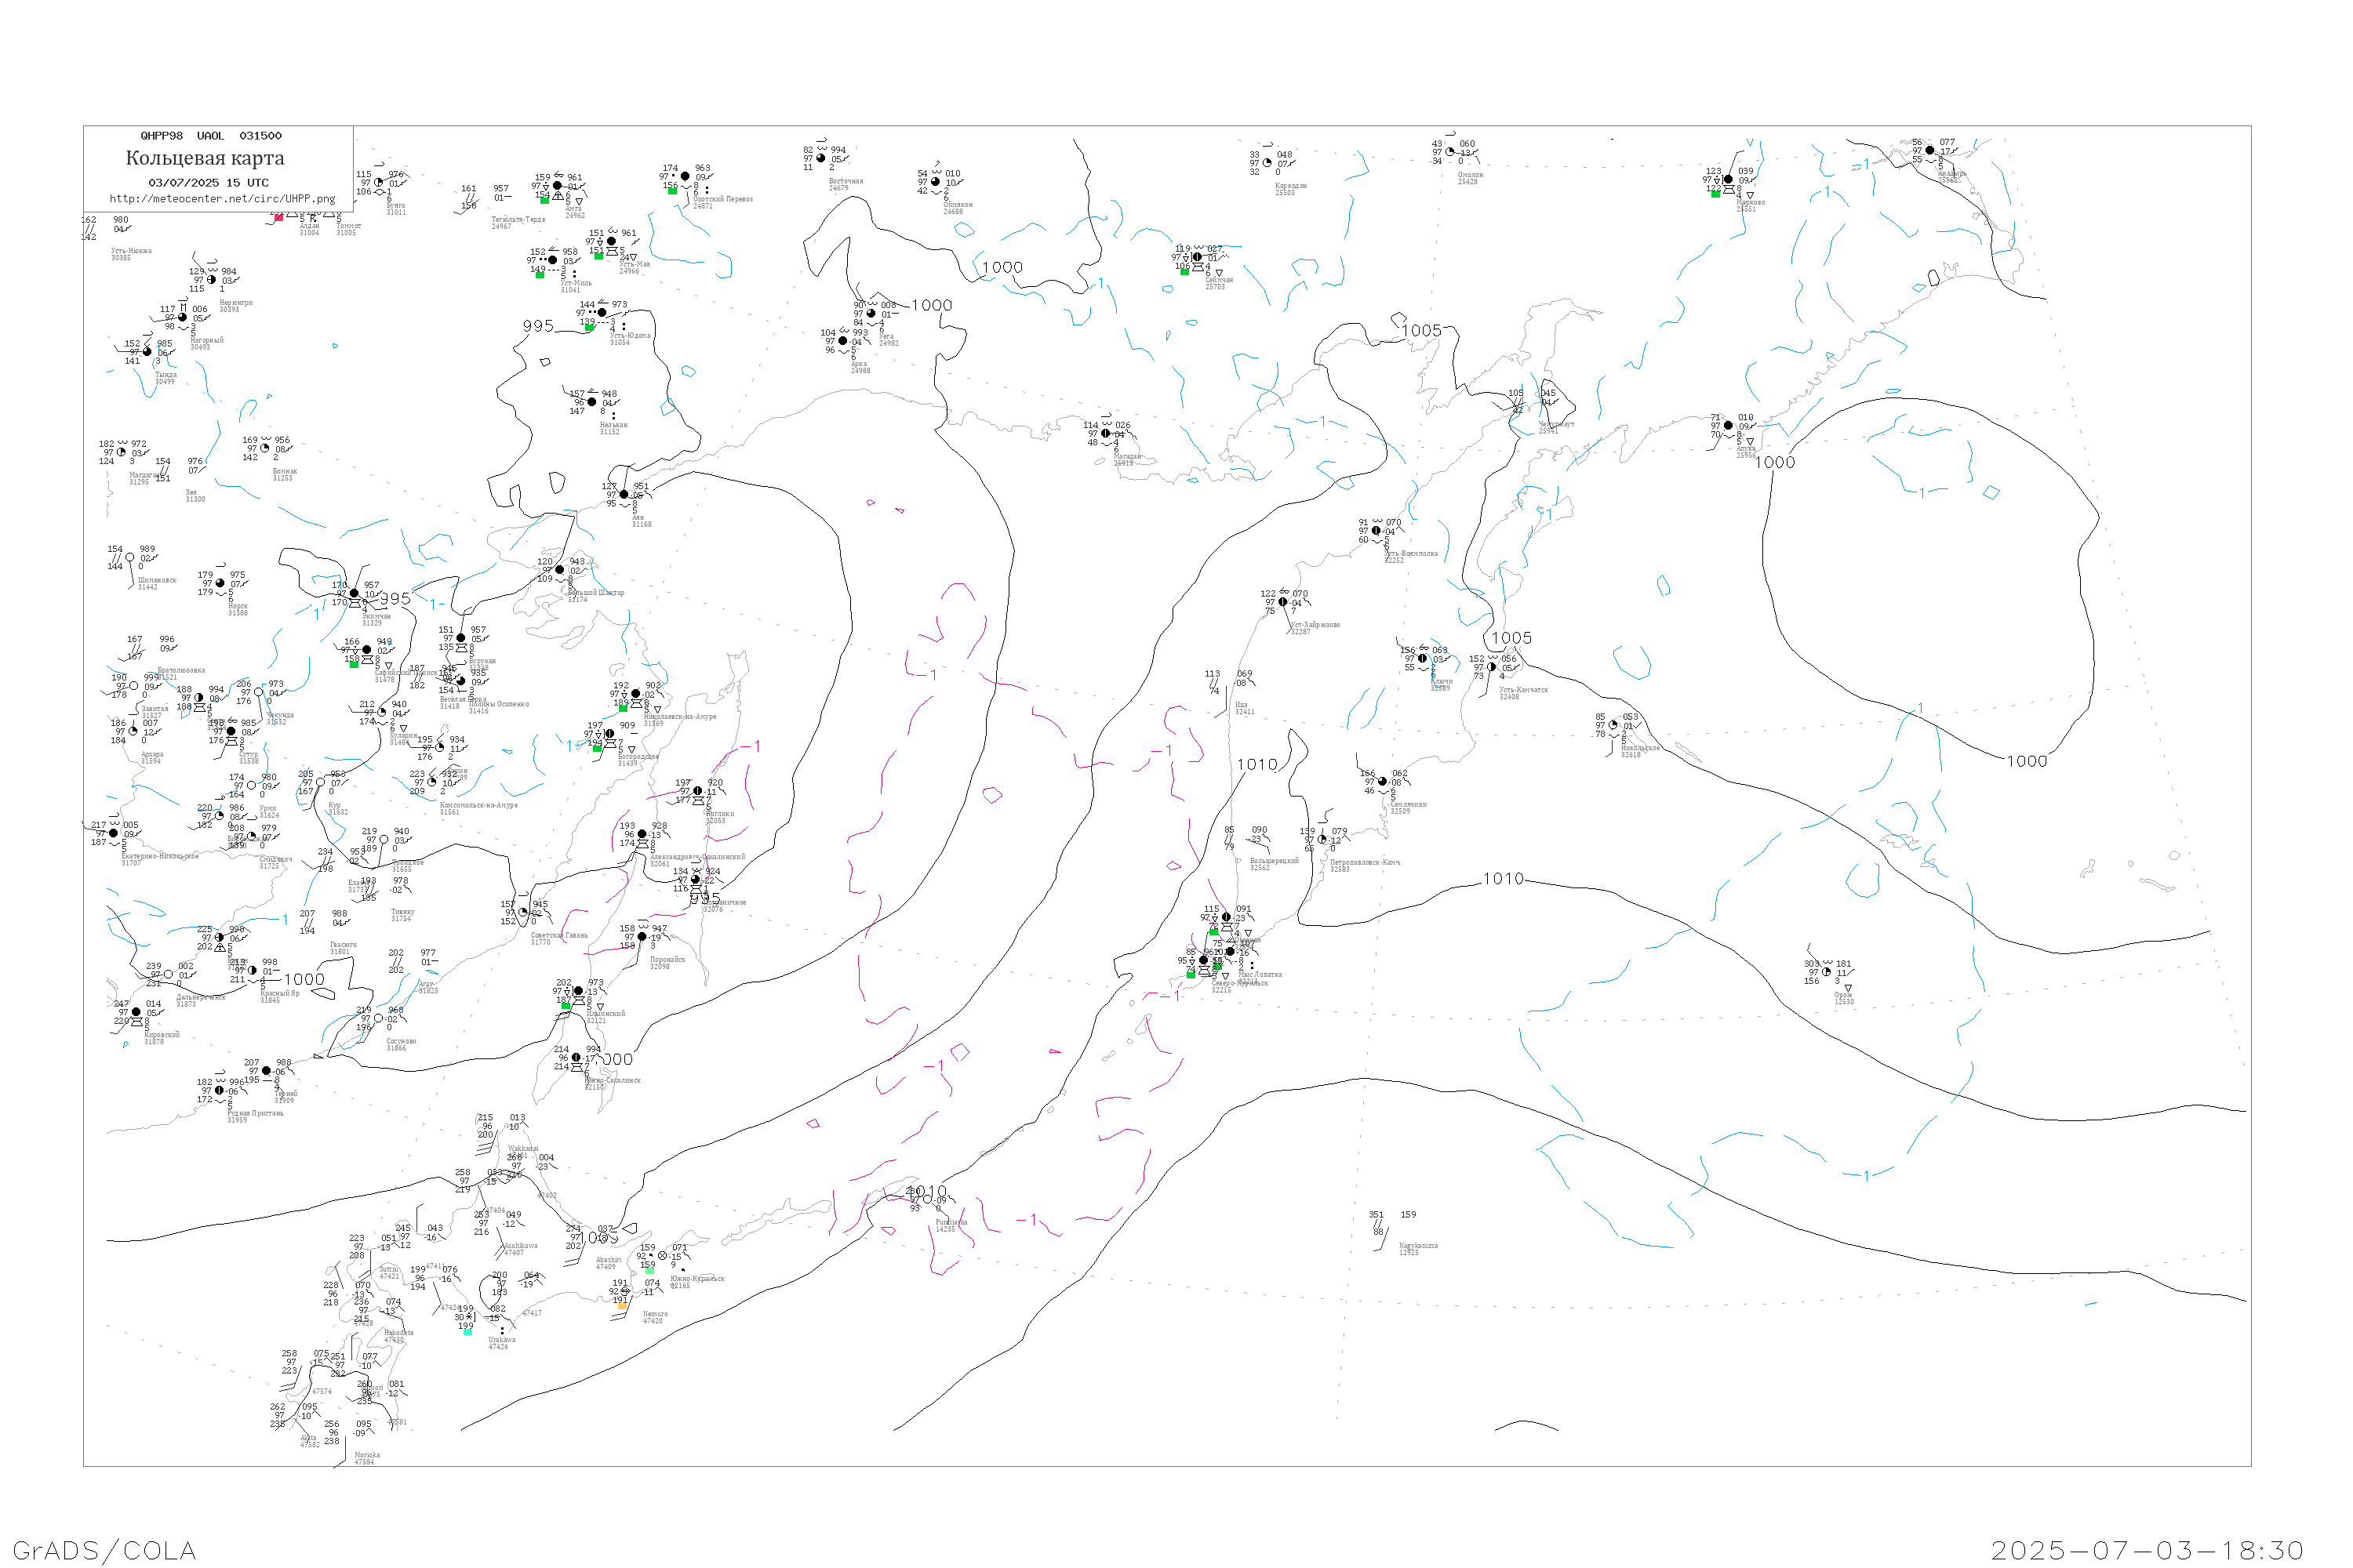
Task: Click the red square marker near Алдан
Action: (x=278, y=216)
